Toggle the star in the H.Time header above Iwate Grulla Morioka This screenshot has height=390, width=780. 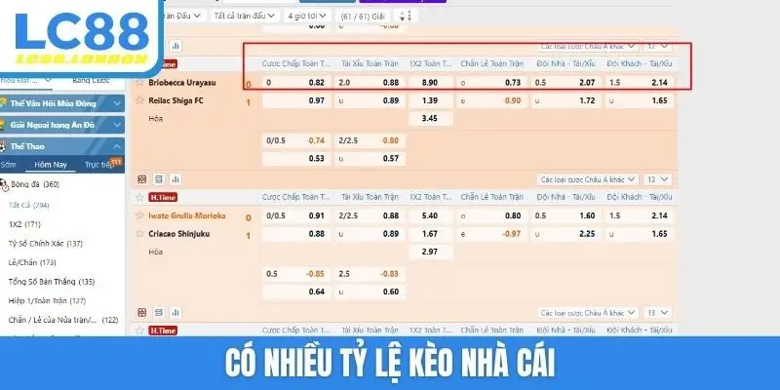[x=139, y=198]
